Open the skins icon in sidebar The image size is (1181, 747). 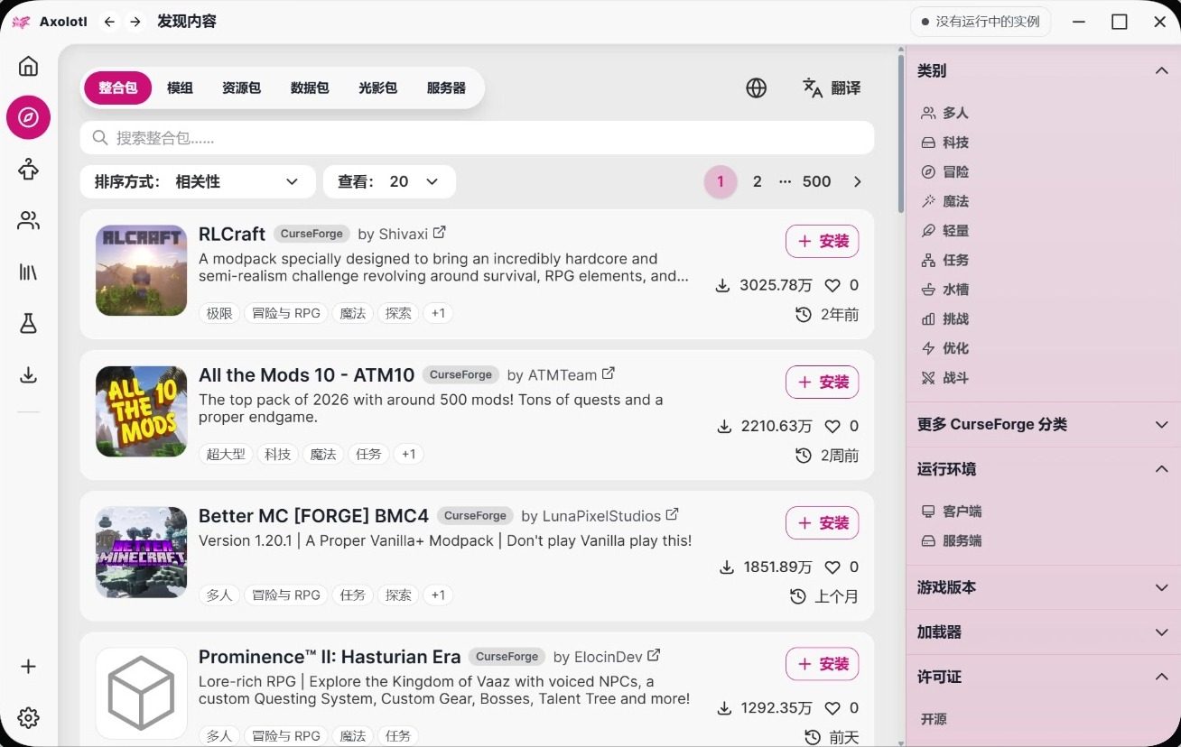click(x=29, y=169)
